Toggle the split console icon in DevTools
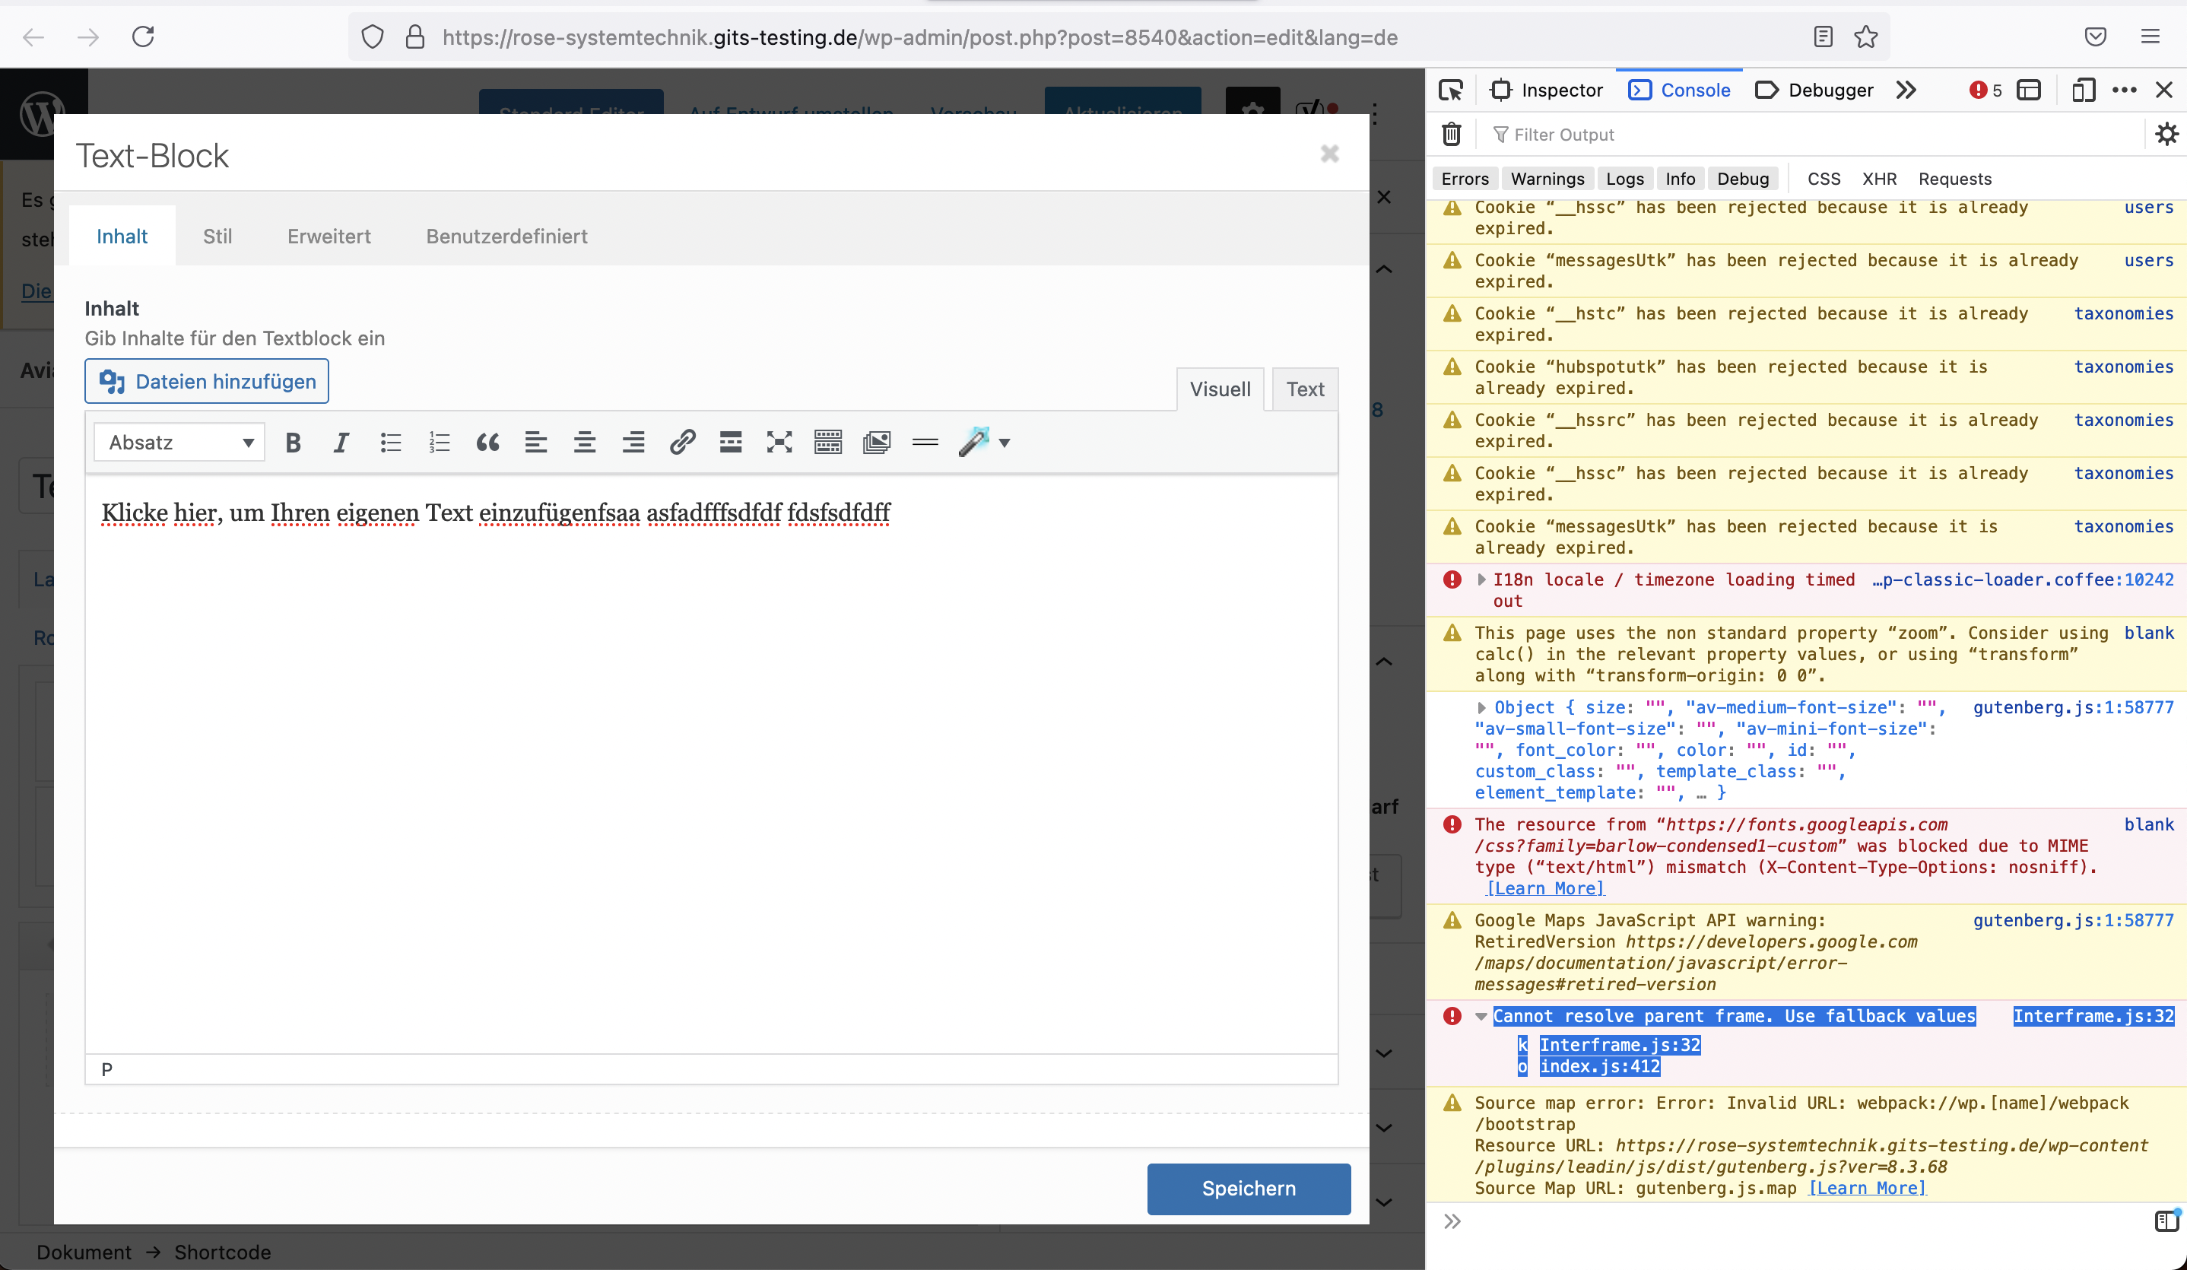 tap(2028, 90)
